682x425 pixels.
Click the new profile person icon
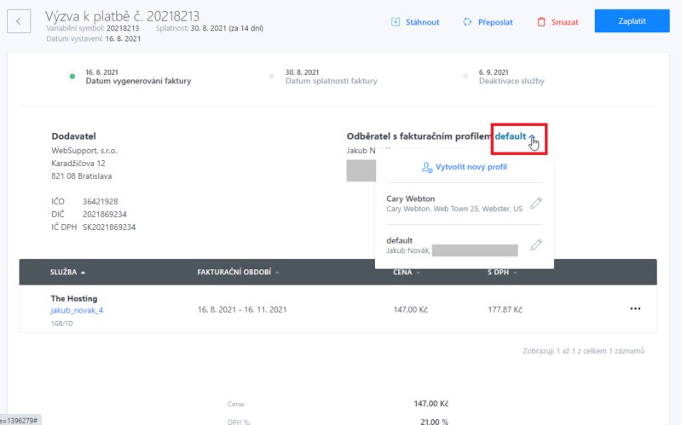pos(427,167)
